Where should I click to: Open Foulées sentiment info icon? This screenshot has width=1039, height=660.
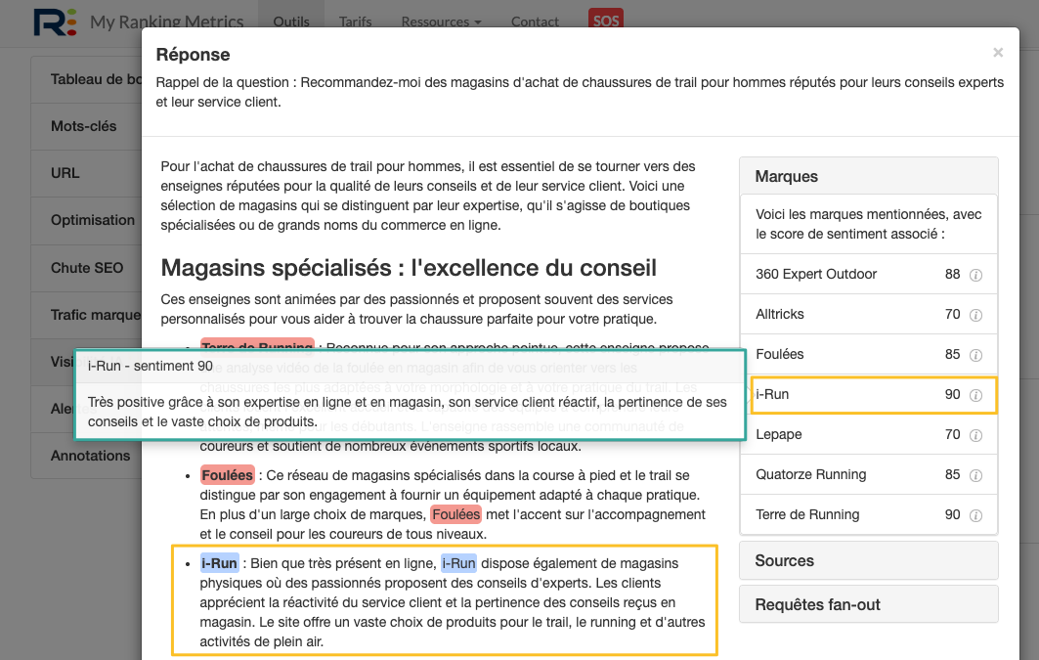click(974, 355)
